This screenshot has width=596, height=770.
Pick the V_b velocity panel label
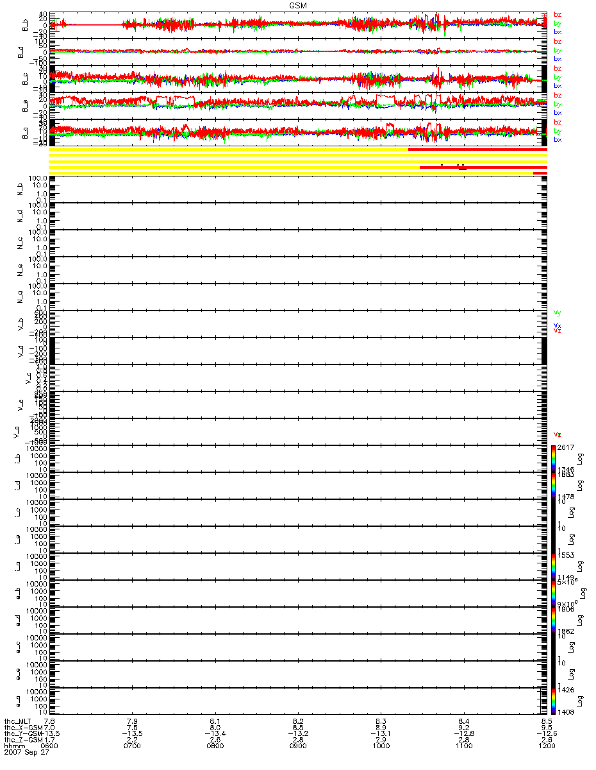click(21, 324)
